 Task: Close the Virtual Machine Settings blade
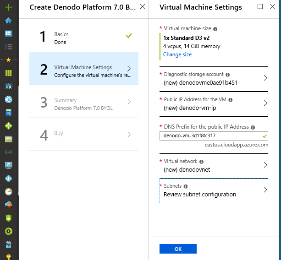pos(272,6)
